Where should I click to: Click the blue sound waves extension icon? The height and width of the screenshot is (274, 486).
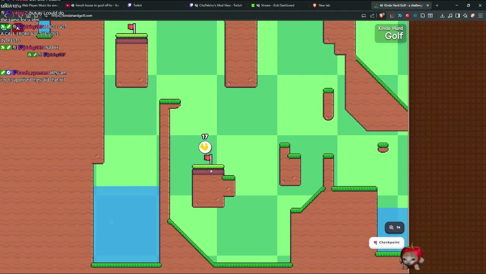pos(415,16)
